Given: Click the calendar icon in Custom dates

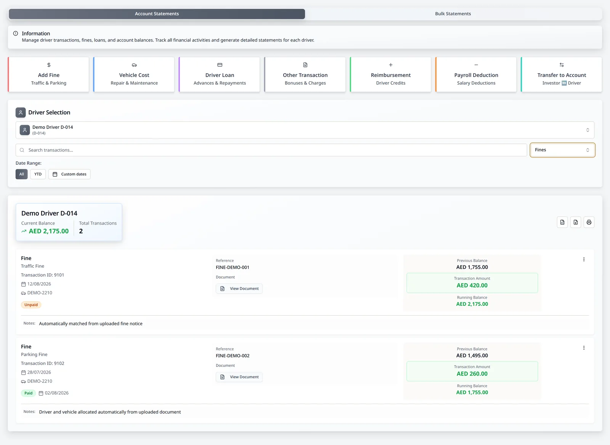Looking at the screenshot, I should tap(55, 174).
